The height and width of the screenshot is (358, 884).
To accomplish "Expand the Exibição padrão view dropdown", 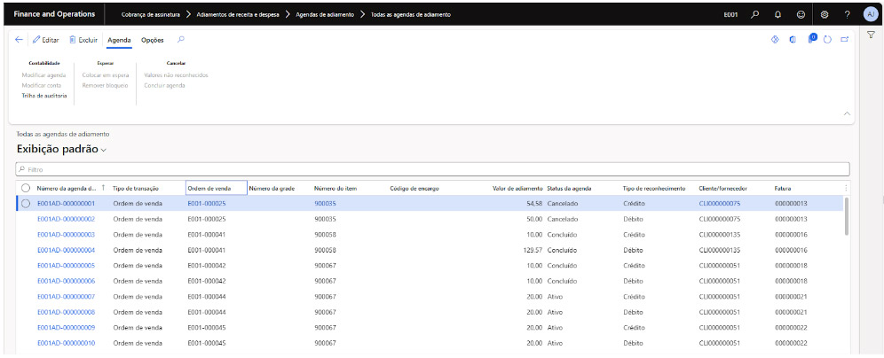I will [104, 151].
